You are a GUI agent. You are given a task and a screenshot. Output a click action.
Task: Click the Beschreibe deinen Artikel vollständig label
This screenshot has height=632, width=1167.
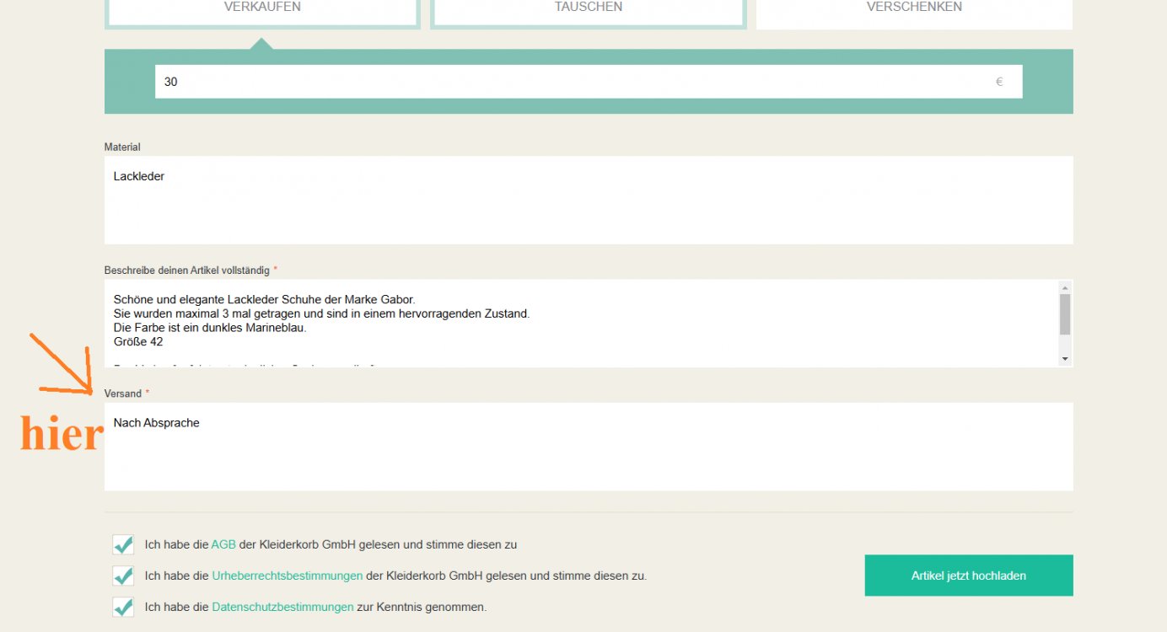point(186,270)
